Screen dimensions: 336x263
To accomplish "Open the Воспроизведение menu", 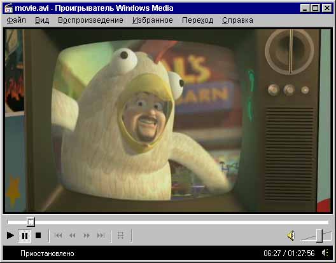I will 90,20.
